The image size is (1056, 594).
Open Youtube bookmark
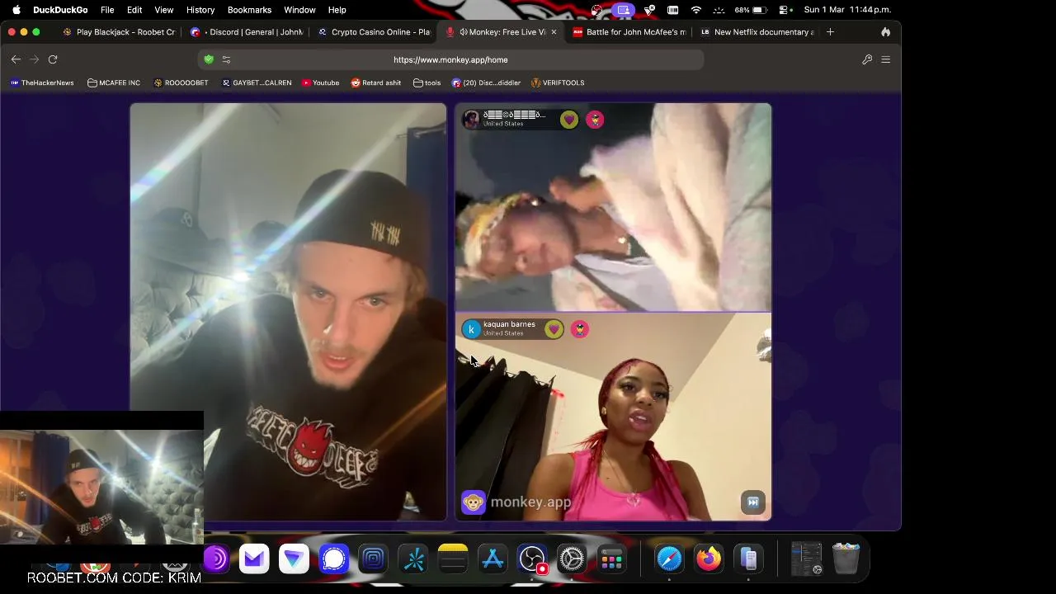[x=320, y=82]
